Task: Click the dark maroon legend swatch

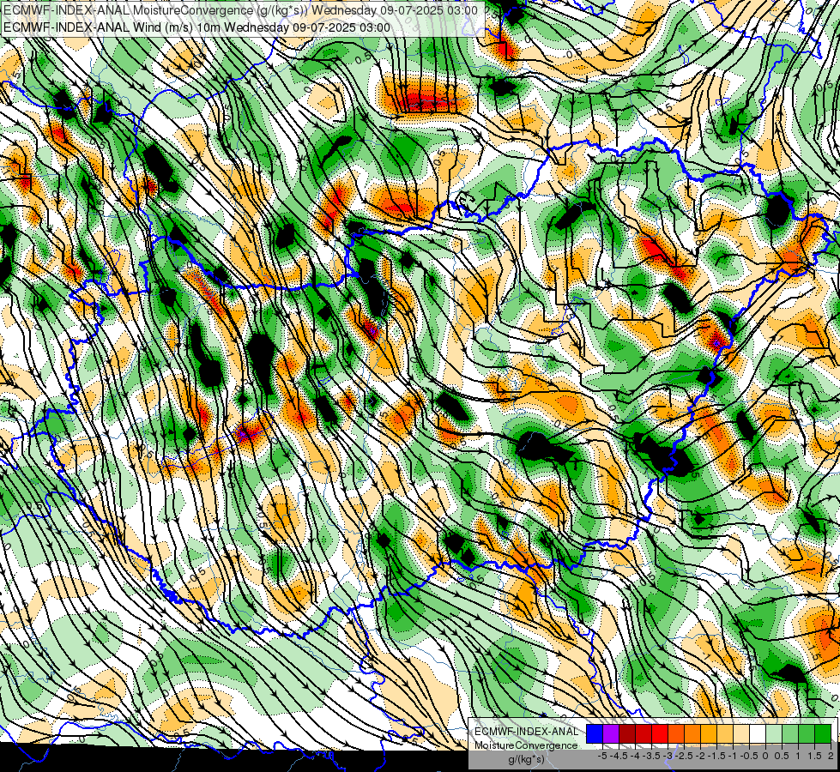Action: click(x=627, y=734)
